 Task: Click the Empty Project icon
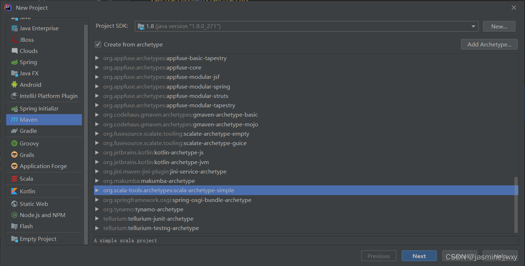coord(14,239)
